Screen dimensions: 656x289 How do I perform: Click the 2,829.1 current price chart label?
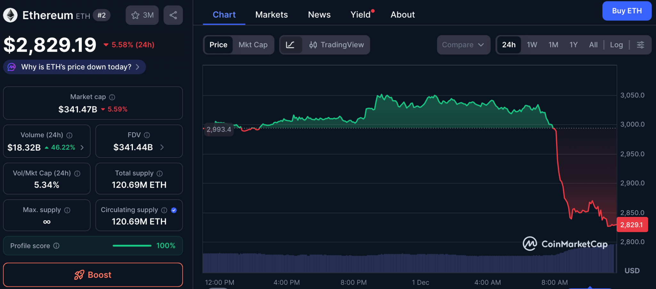632,225
